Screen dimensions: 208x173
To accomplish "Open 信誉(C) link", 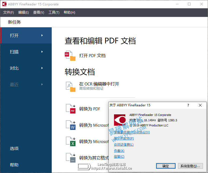I will pyautogui.click(x=119, y=157).
